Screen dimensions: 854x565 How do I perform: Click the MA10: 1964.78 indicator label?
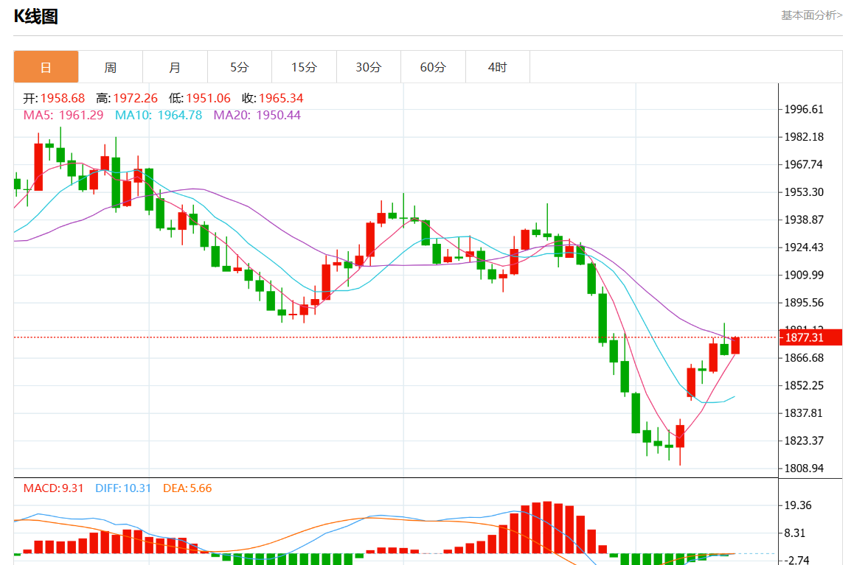coord(159,116)
